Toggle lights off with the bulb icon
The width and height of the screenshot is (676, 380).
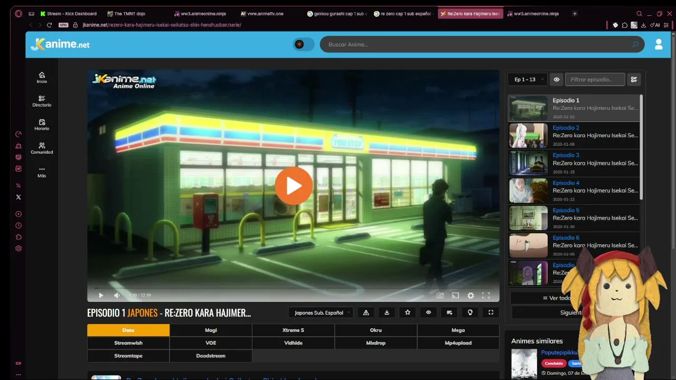pyautogui.click(x=470, y=312)
